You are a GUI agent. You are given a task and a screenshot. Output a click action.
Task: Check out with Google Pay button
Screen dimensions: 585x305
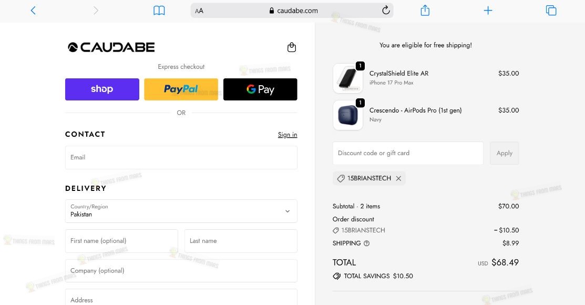260,89
